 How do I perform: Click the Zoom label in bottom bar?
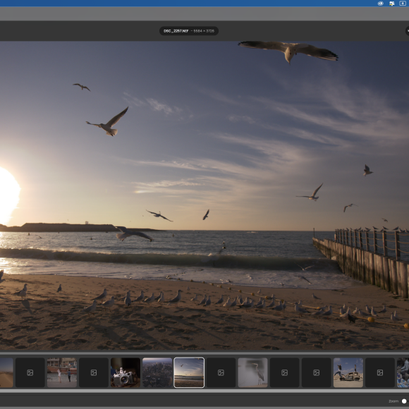pos(393,401)
